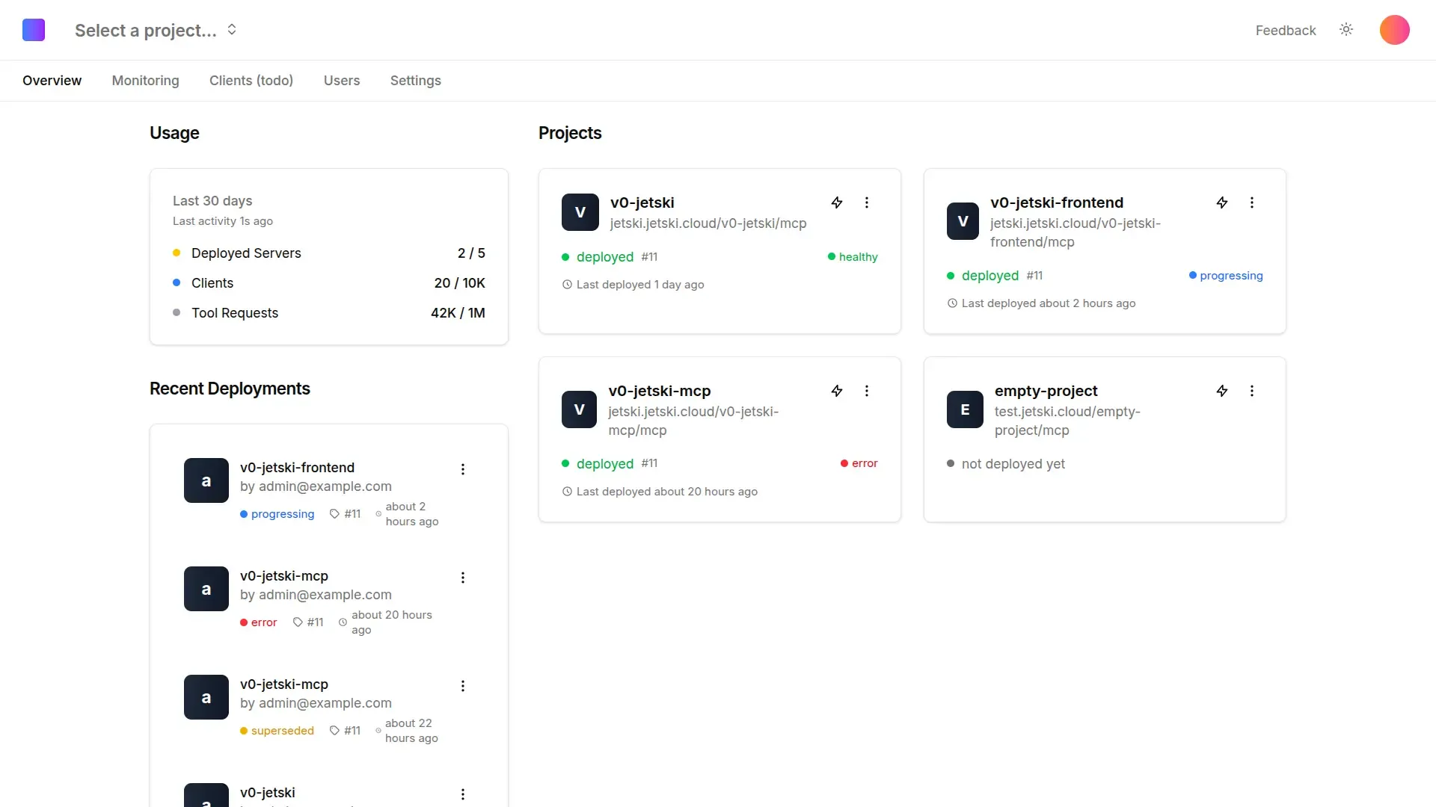Click the avatar of v0-jetski-frontend deployment

[206, 480]
